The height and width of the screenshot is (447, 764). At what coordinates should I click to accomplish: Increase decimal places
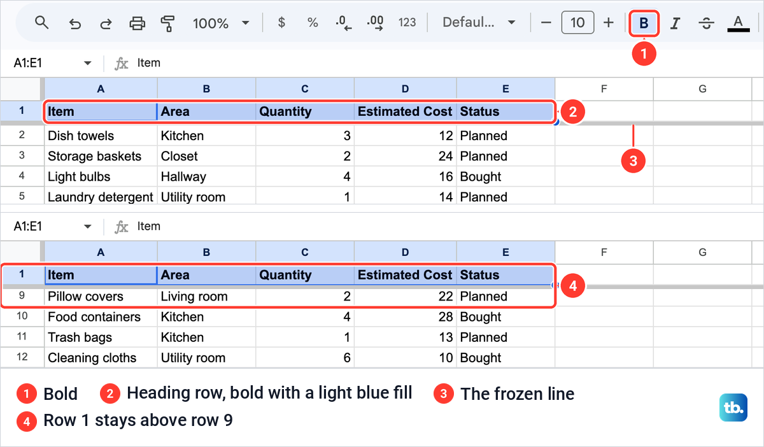click(x=375, y=24)
